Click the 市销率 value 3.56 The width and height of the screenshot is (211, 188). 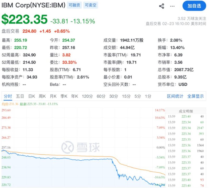[x=178, y=62]
